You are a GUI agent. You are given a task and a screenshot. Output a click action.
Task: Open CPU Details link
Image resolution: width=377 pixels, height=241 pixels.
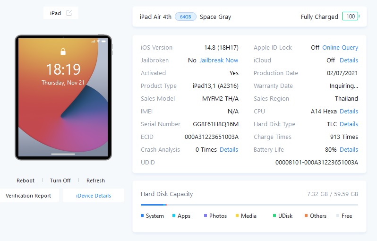(349, 111)
